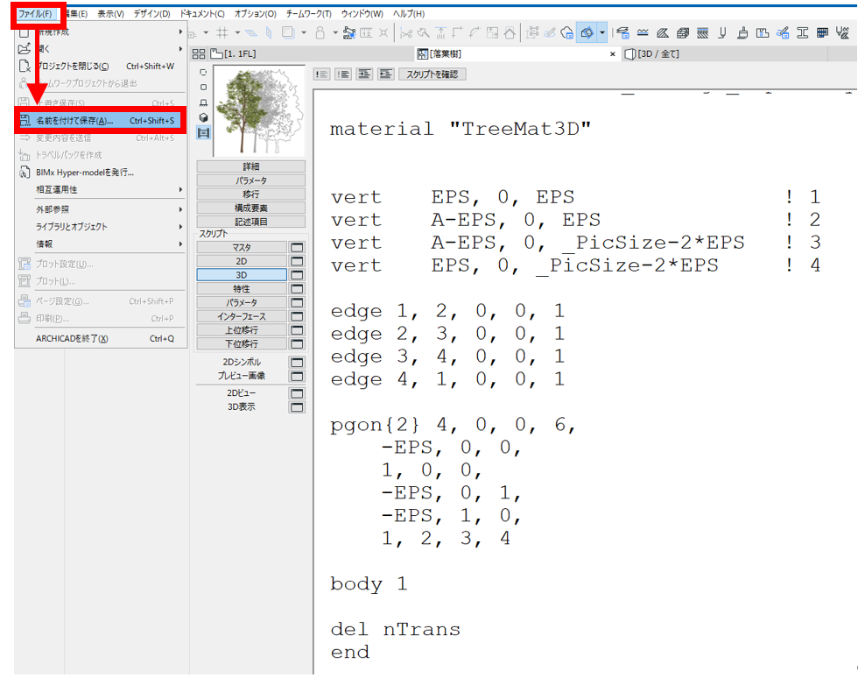Open 2Dビュー window icon
This screenshot has width=858, height=678.
point(297,393)
